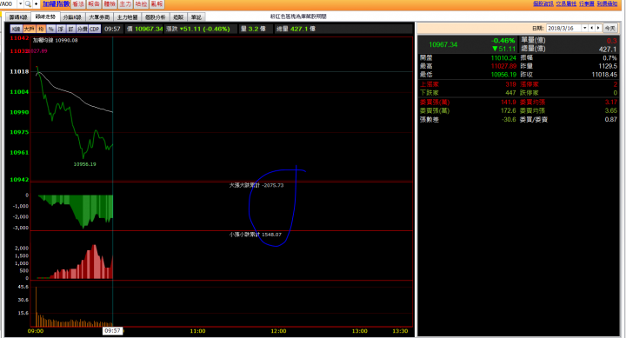Image resolution: width=626 pixels, height=338 pixels.
Task: Switch to the 總覽 tab
Action: [178, 17]
